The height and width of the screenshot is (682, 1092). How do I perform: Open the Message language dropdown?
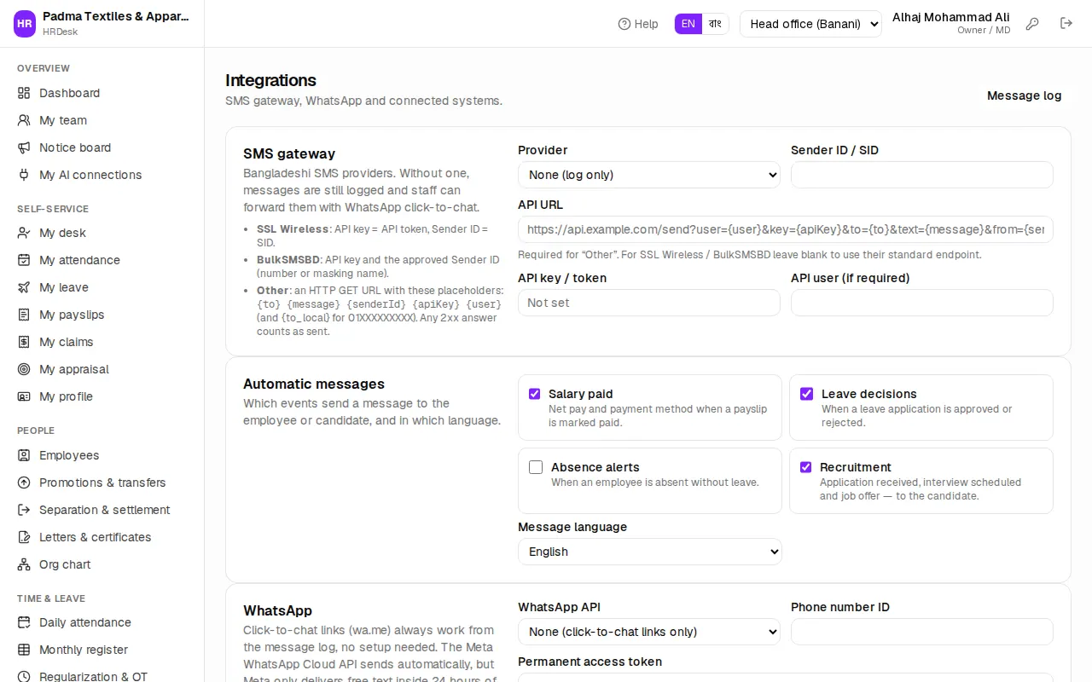pos(650,552)
